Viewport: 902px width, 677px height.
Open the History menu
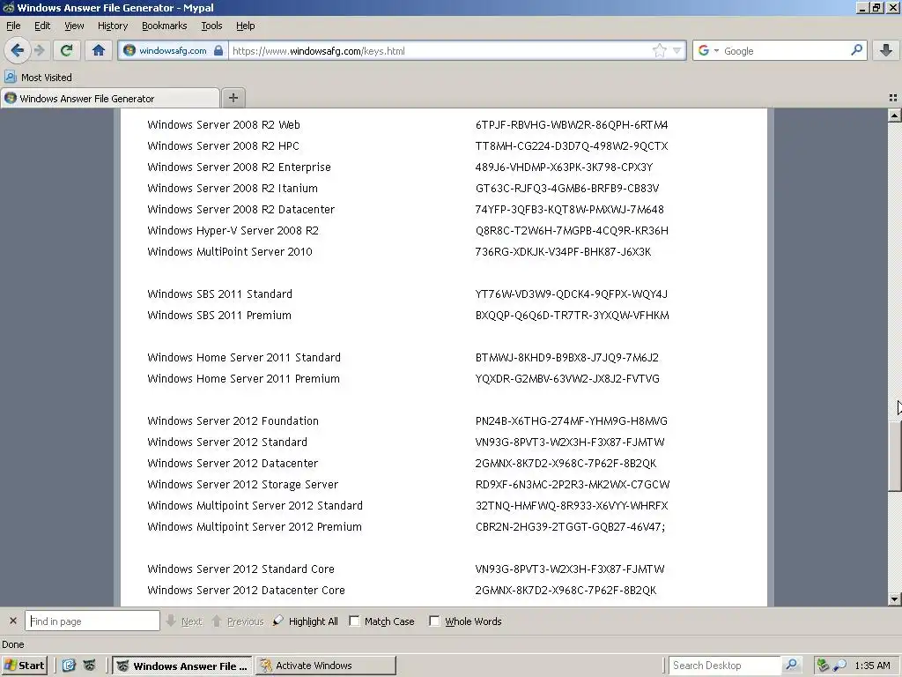pyautogui.click(x=112, y=26)
